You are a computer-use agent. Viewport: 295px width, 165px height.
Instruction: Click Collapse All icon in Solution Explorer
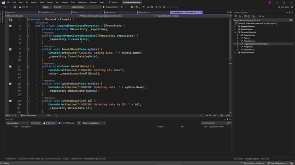coord(245,16)
